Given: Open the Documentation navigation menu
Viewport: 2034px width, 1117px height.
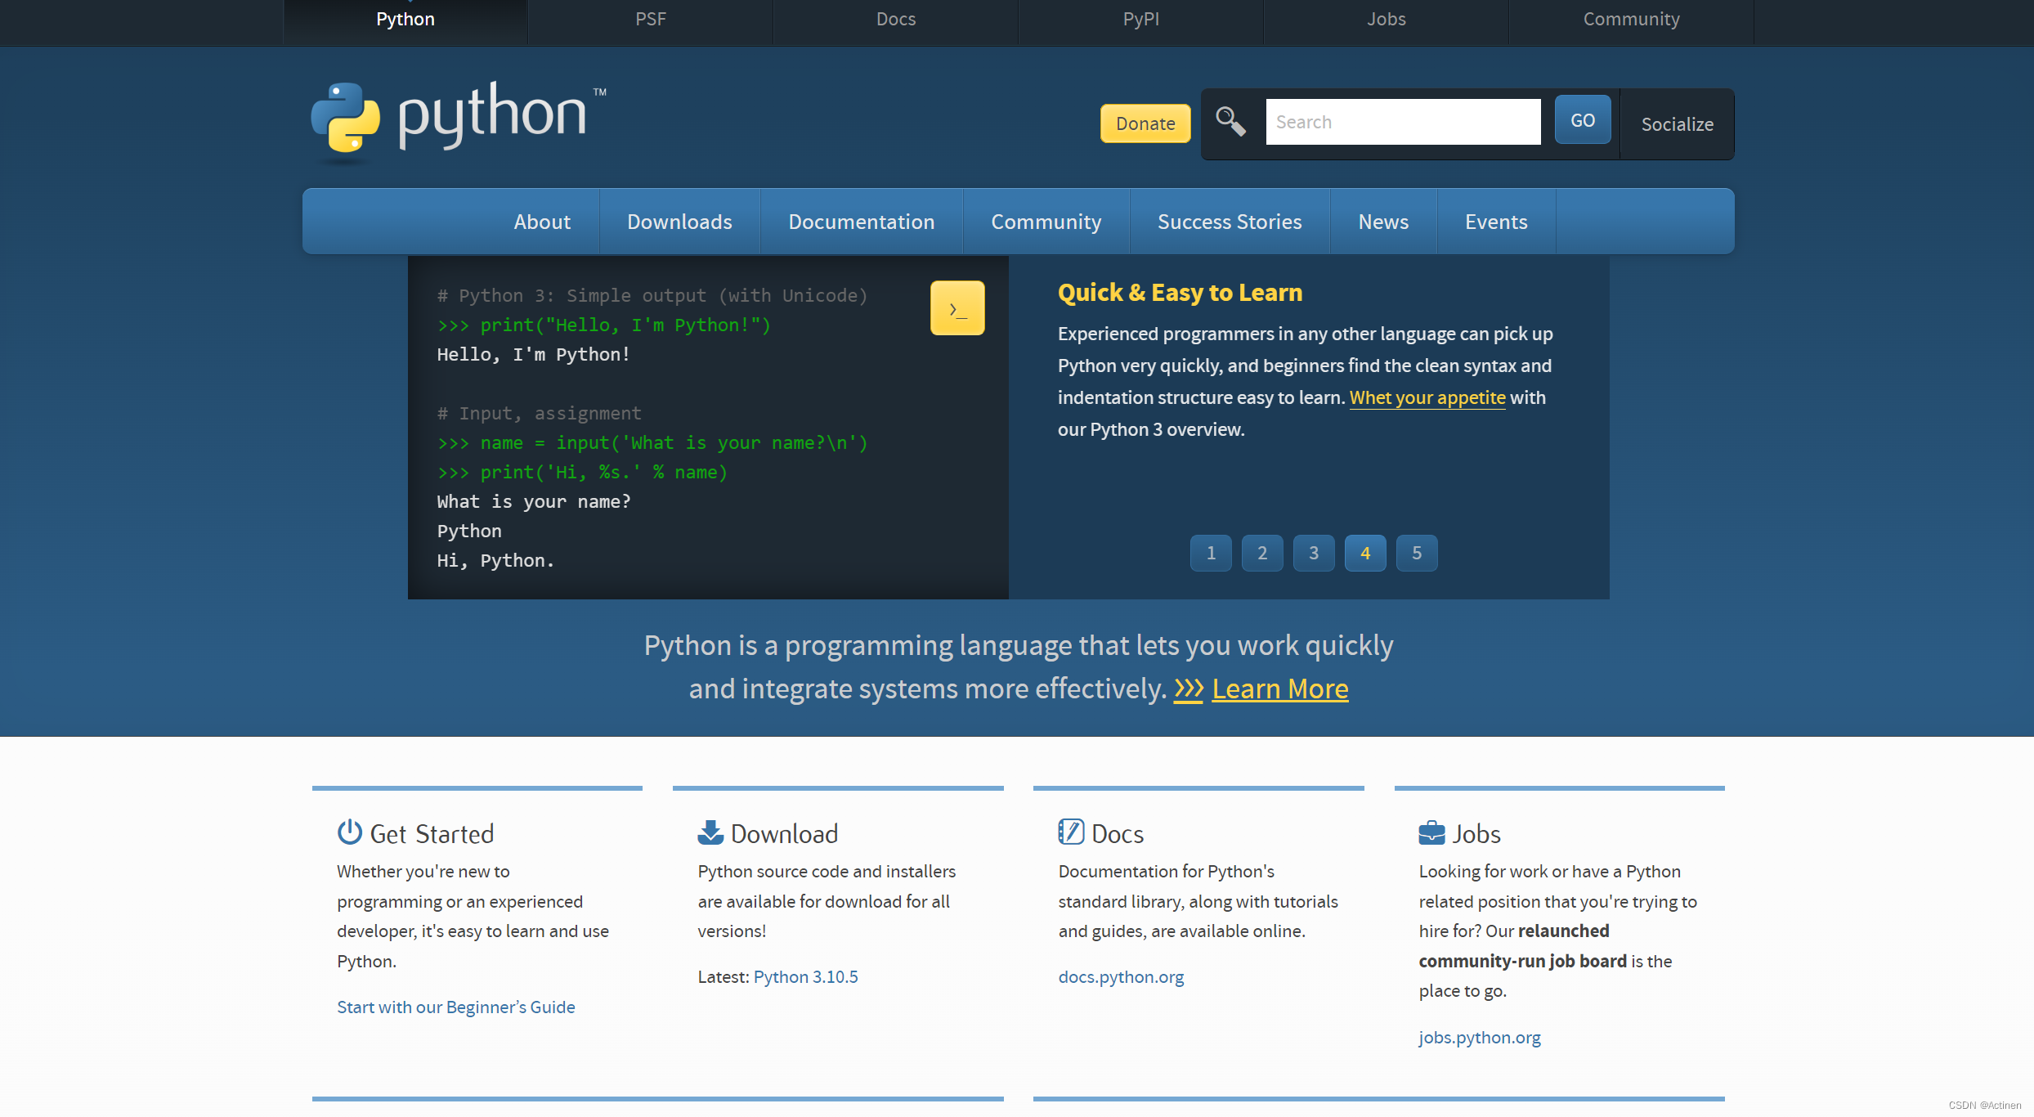Looking at the screenshot, I should click(861, 222).
